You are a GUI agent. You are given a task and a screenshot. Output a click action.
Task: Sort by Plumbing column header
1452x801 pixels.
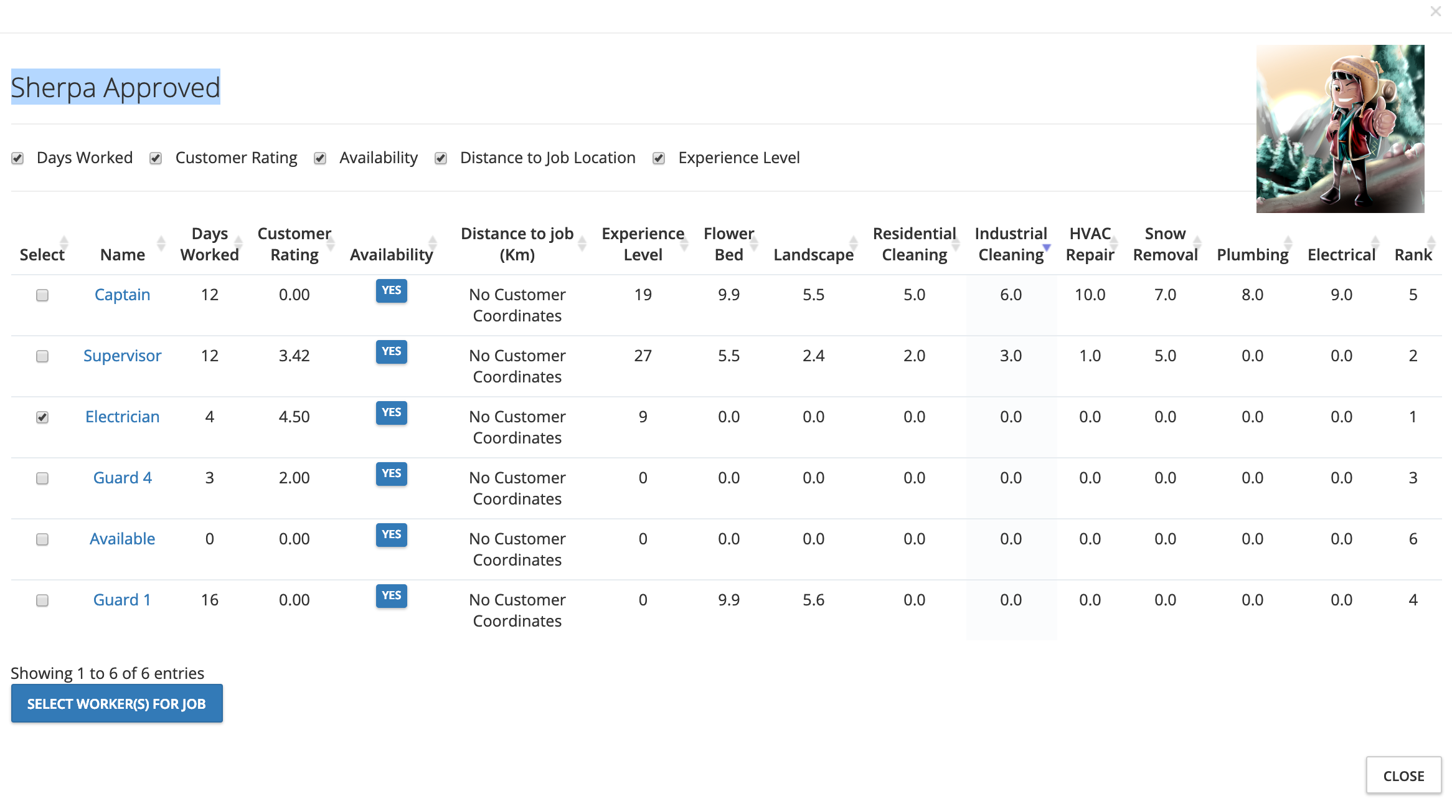(1253, 254)
